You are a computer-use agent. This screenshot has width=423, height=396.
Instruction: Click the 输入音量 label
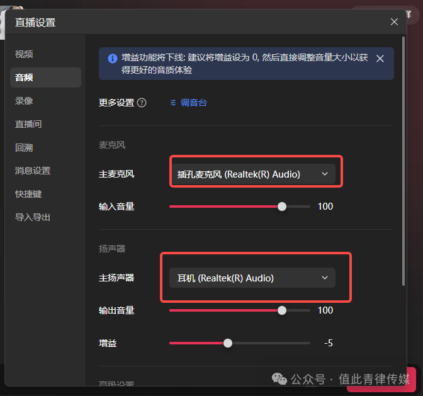[116, 206]
